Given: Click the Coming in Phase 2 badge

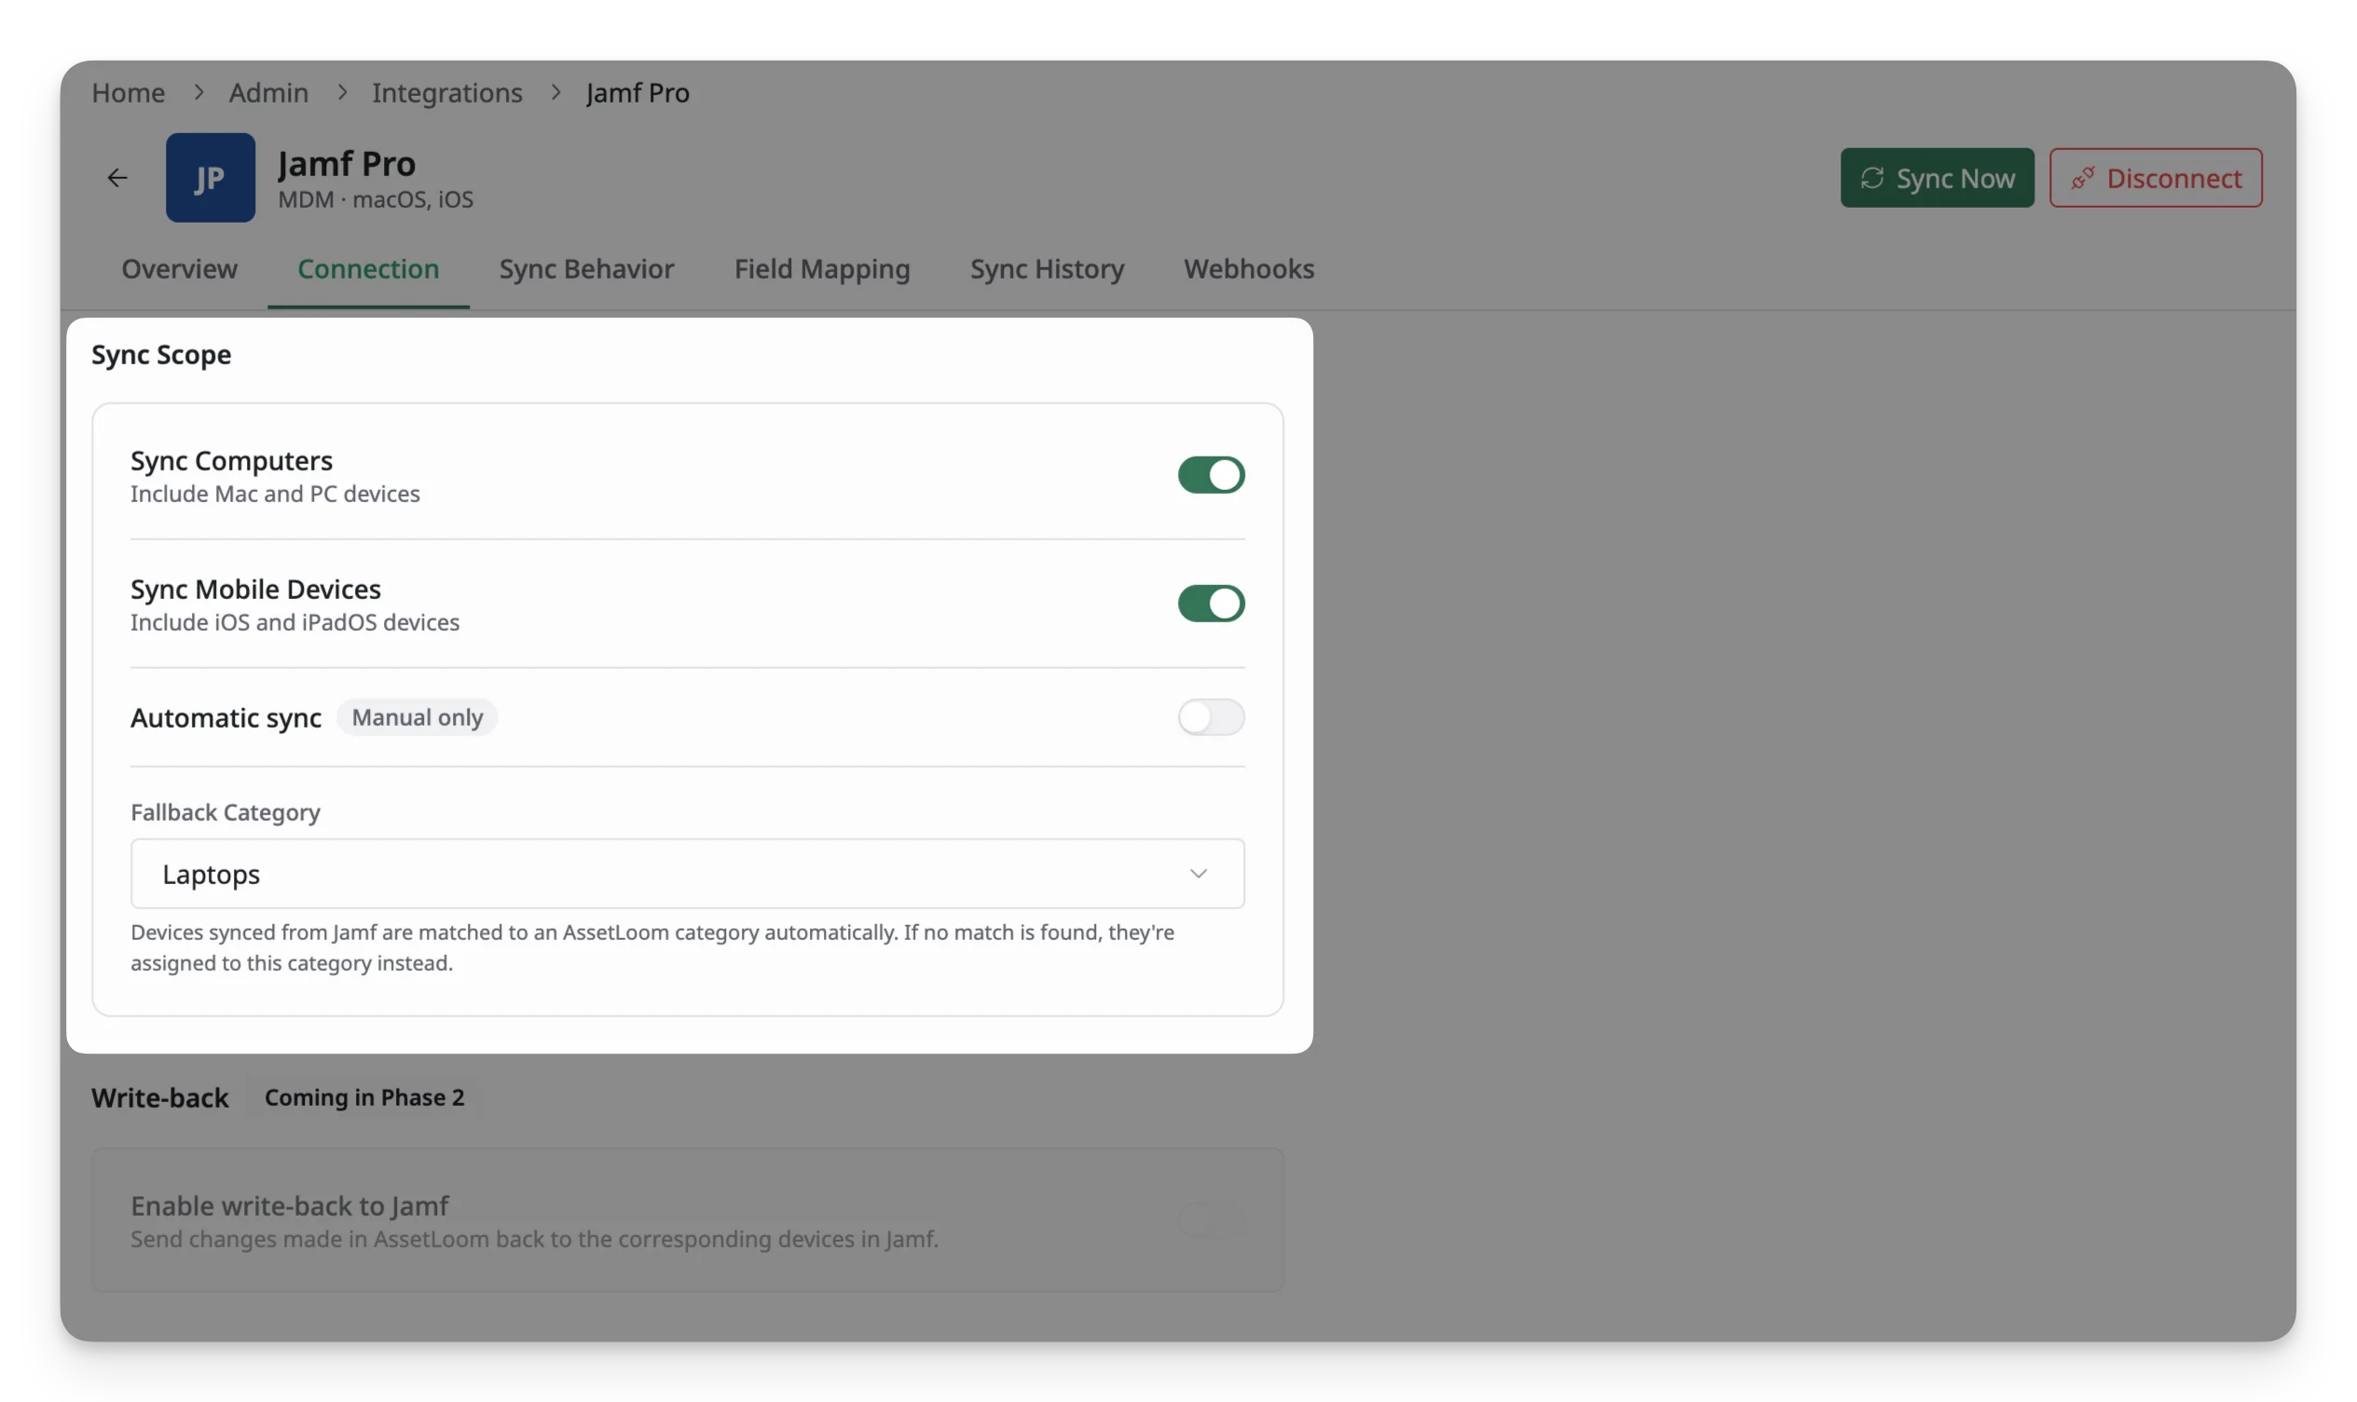Looking at the screenshot, I should click(363, 1096).
